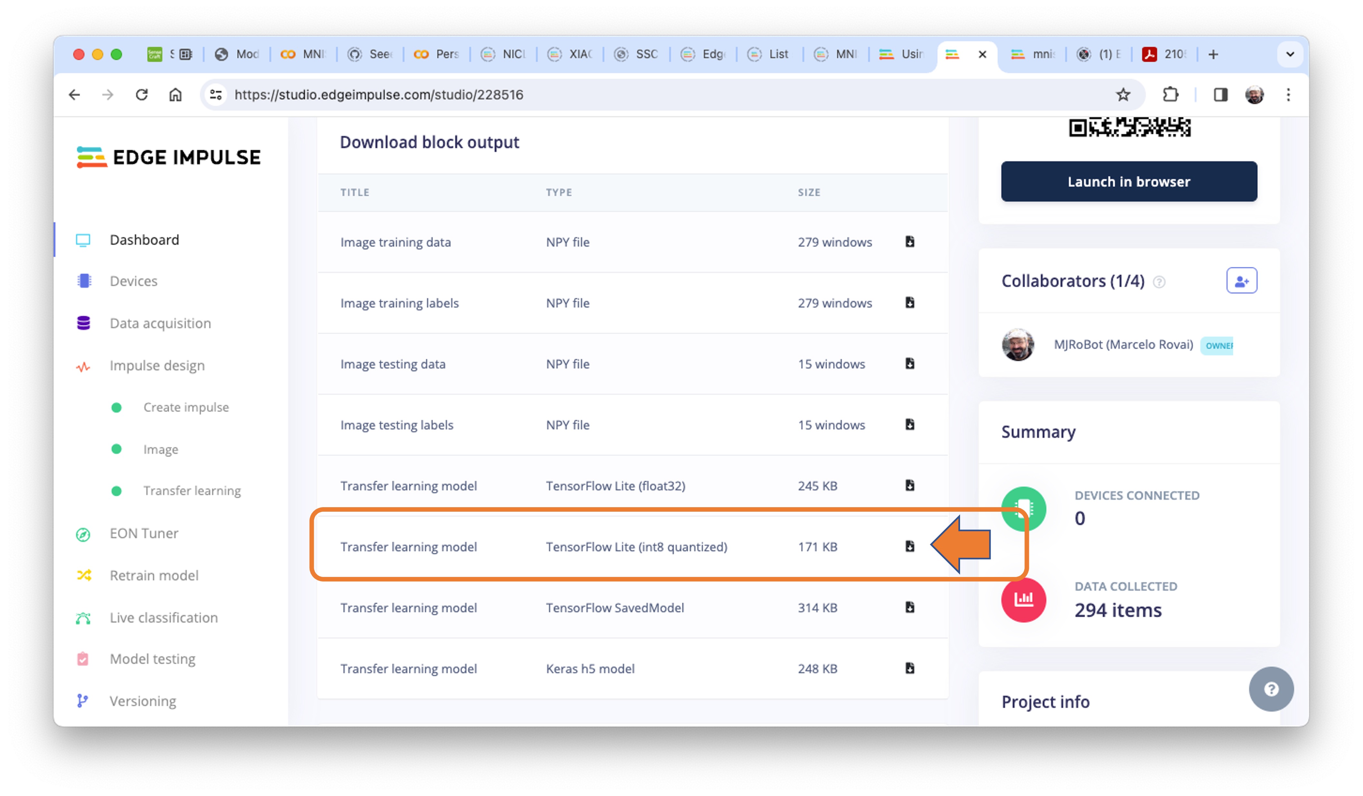
Task: Open the Chrome three-dot menu
Action: [x=1288, y=95]
